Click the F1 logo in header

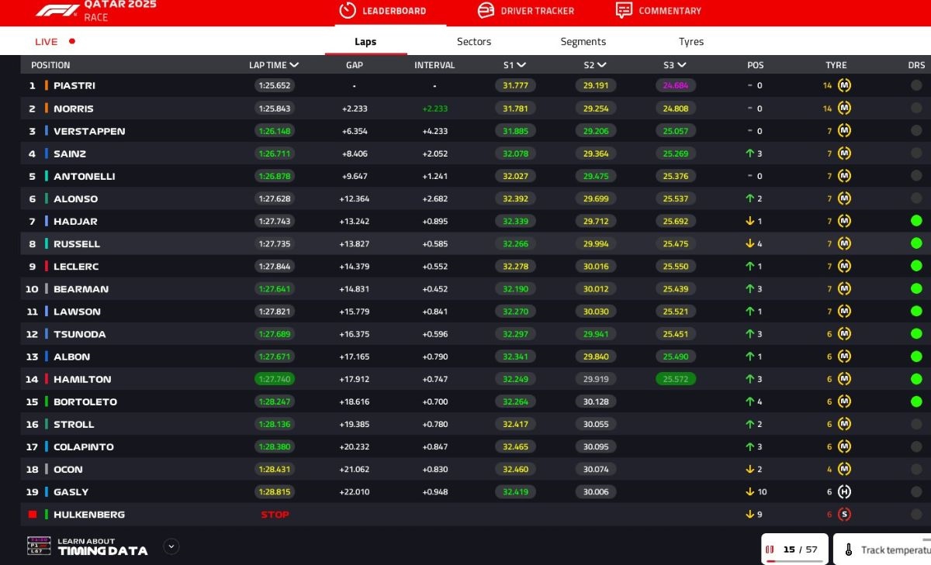click(x=57, y=10)
